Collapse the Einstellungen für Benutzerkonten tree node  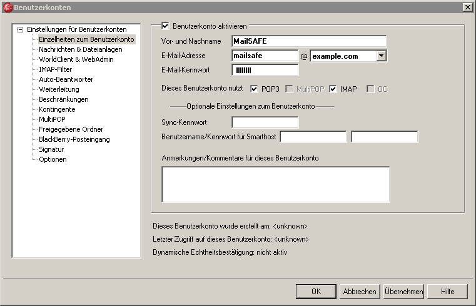21,29
